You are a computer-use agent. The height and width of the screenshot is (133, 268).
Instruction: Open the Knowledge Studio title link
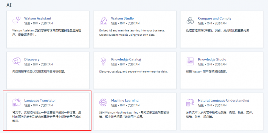click(212, 59)
